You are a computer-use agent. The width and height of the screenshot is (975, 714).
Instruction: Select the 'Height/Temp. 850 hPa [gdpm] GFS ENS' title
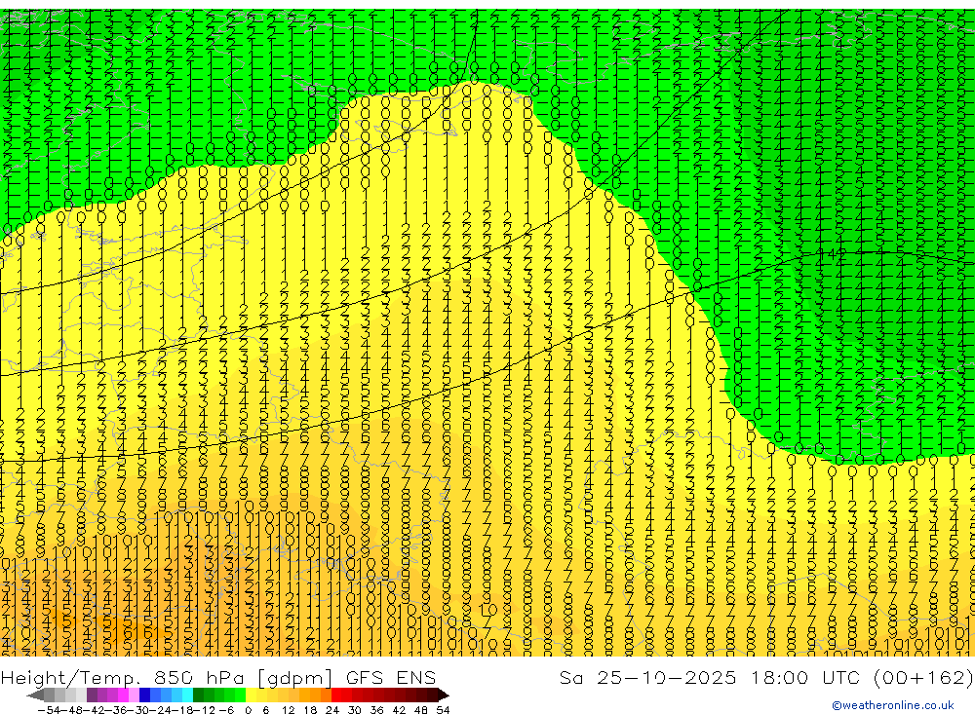[x=218, y=677]
